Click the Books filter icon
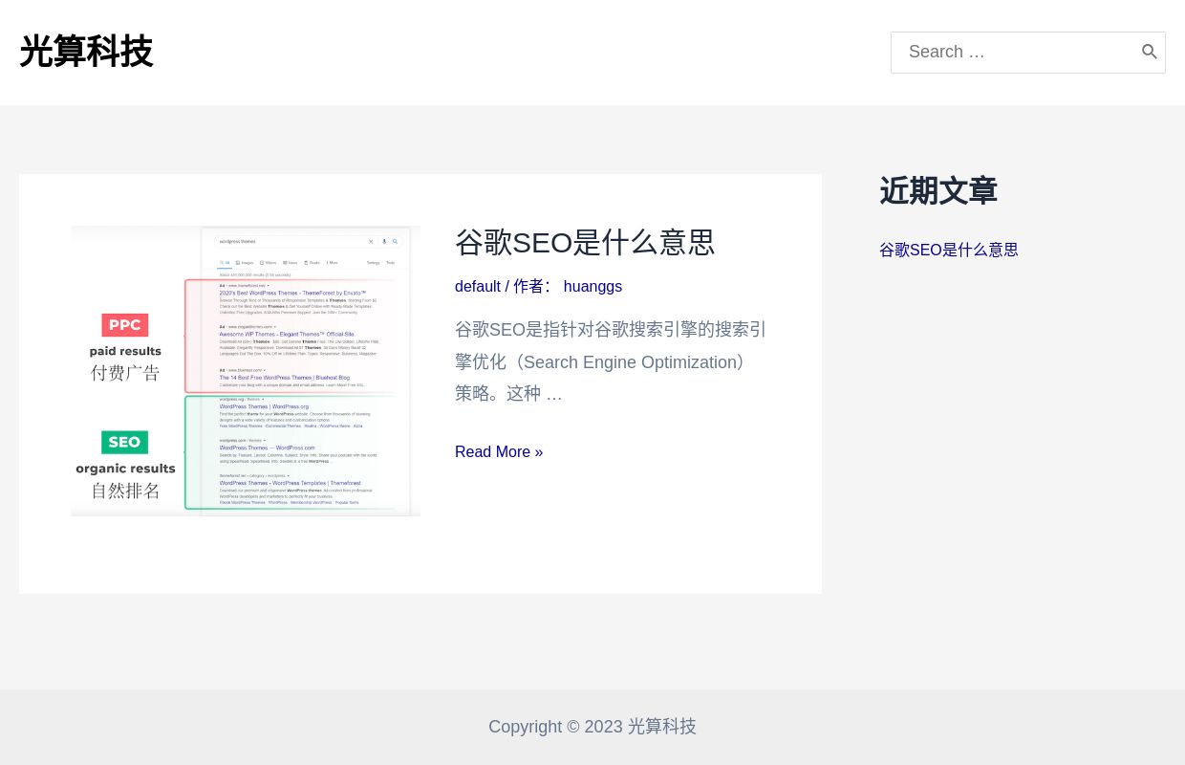Image resolution: width=1185 pixels, height=765 pixels. (x=308, y=263)
